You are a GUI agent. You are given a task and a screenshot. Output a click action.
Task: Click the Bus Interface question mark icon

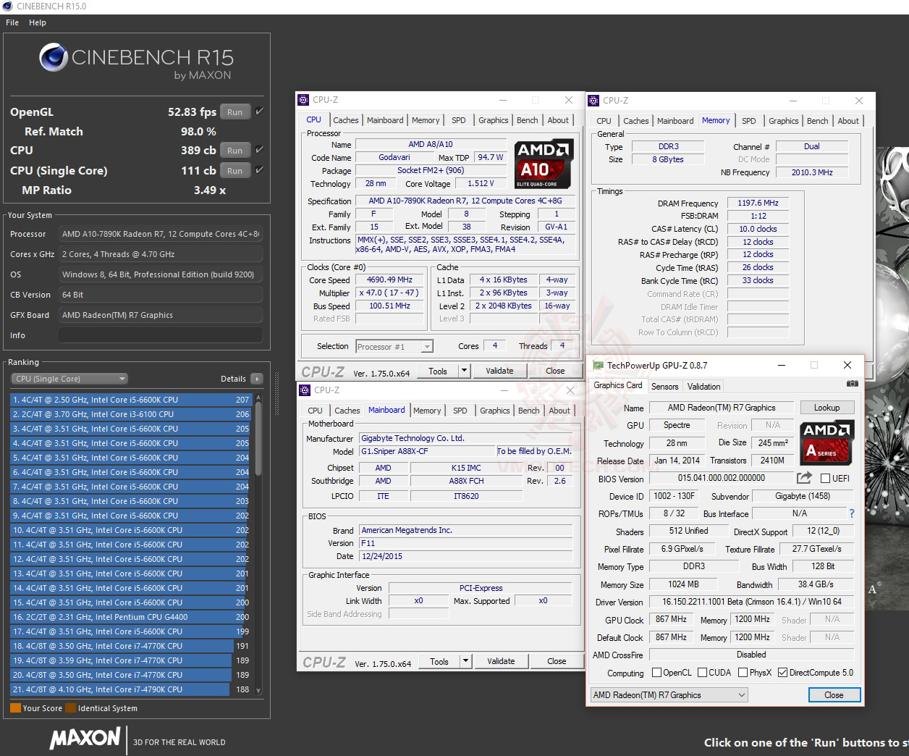coord(851,513)
